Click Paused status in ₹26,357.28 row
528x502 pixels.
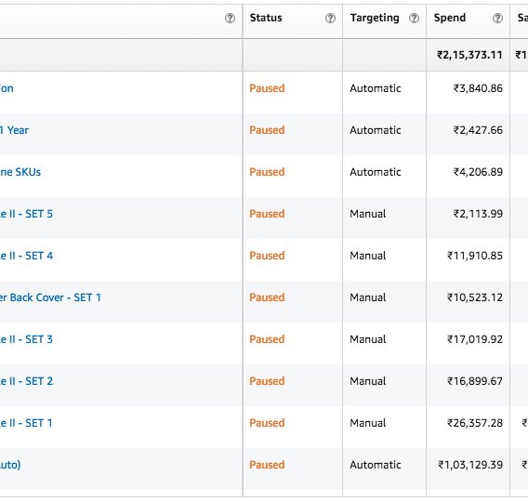[x=267, y=423]
